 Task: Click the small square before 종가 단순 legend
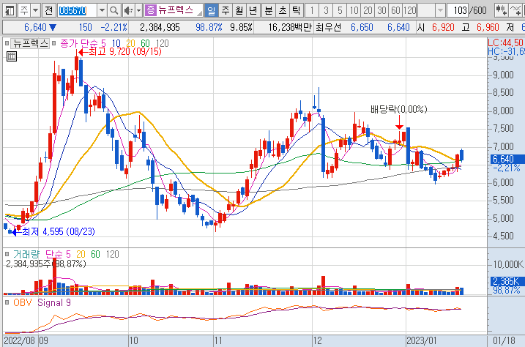coord(53,43)
